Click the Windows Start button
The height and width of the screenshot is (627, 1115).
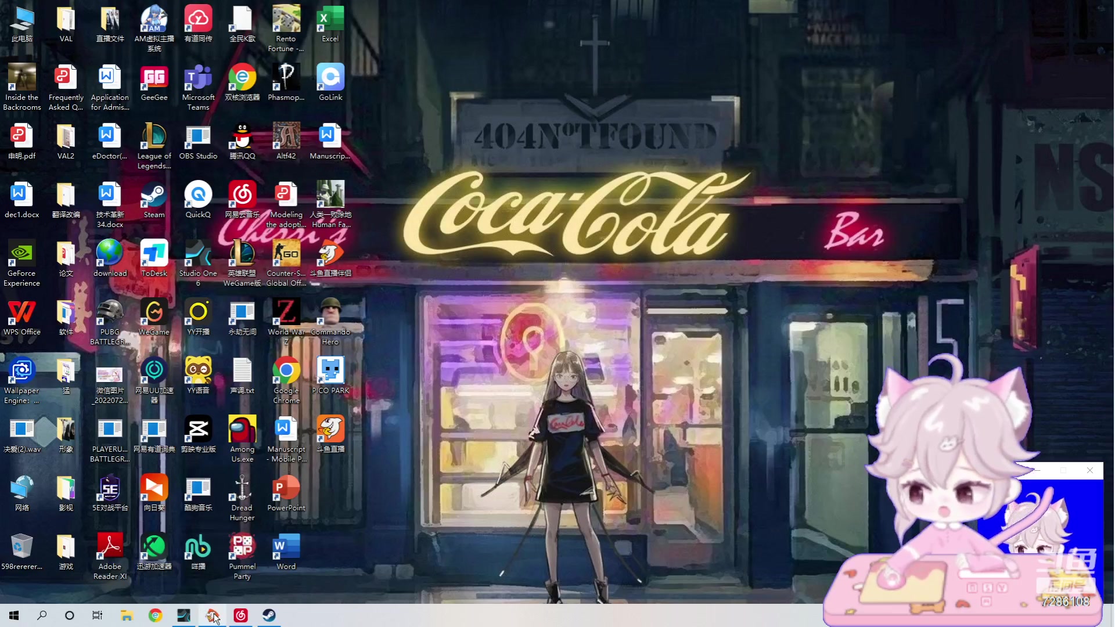click(x=14, y=615)
